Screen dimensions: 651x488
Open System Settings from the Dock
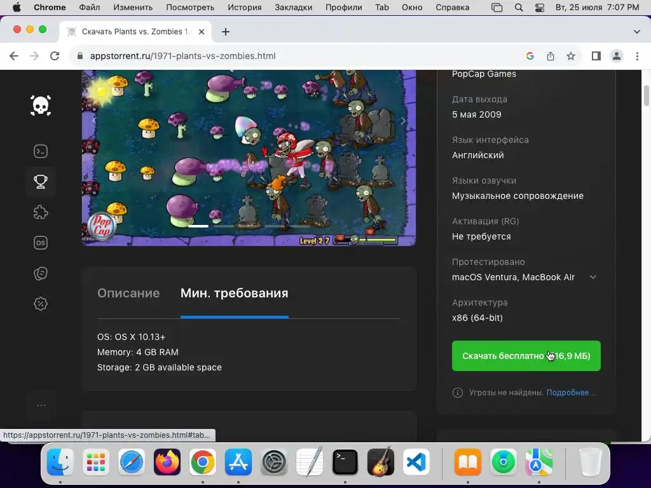(274, 462)
